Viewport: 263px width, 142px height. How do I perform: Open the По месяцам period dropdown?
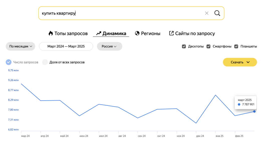(x=21, y=46)
